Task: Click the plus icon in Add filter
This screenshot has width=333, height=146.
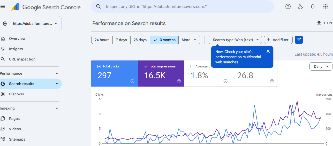Action: pos(268,40)
